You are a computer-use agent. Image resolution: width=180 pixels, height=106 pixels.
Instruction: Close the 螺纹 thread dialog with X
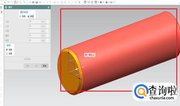[49, 7]
